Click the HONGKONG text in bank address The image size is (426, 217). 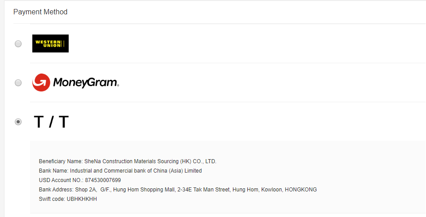[x=301, y=190]
